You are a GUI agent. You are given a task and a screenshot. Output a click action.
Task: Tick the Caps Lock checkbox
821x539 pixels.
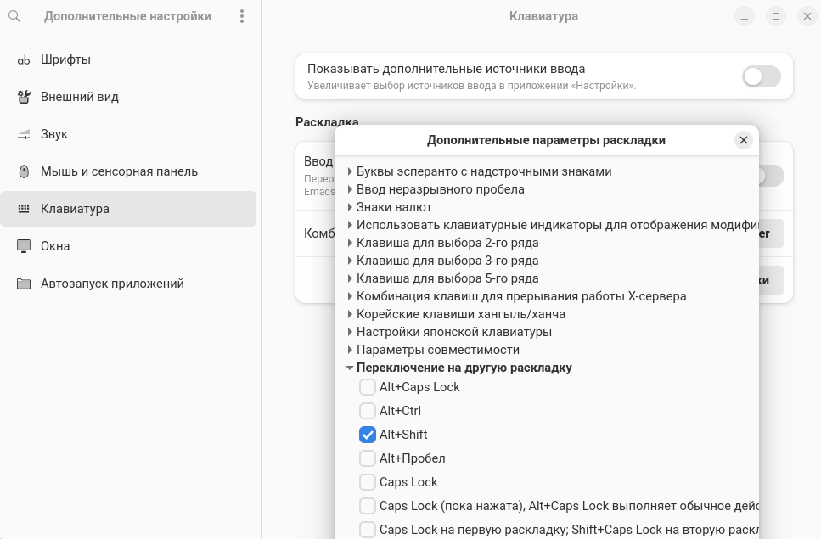(x=368, y=482)
